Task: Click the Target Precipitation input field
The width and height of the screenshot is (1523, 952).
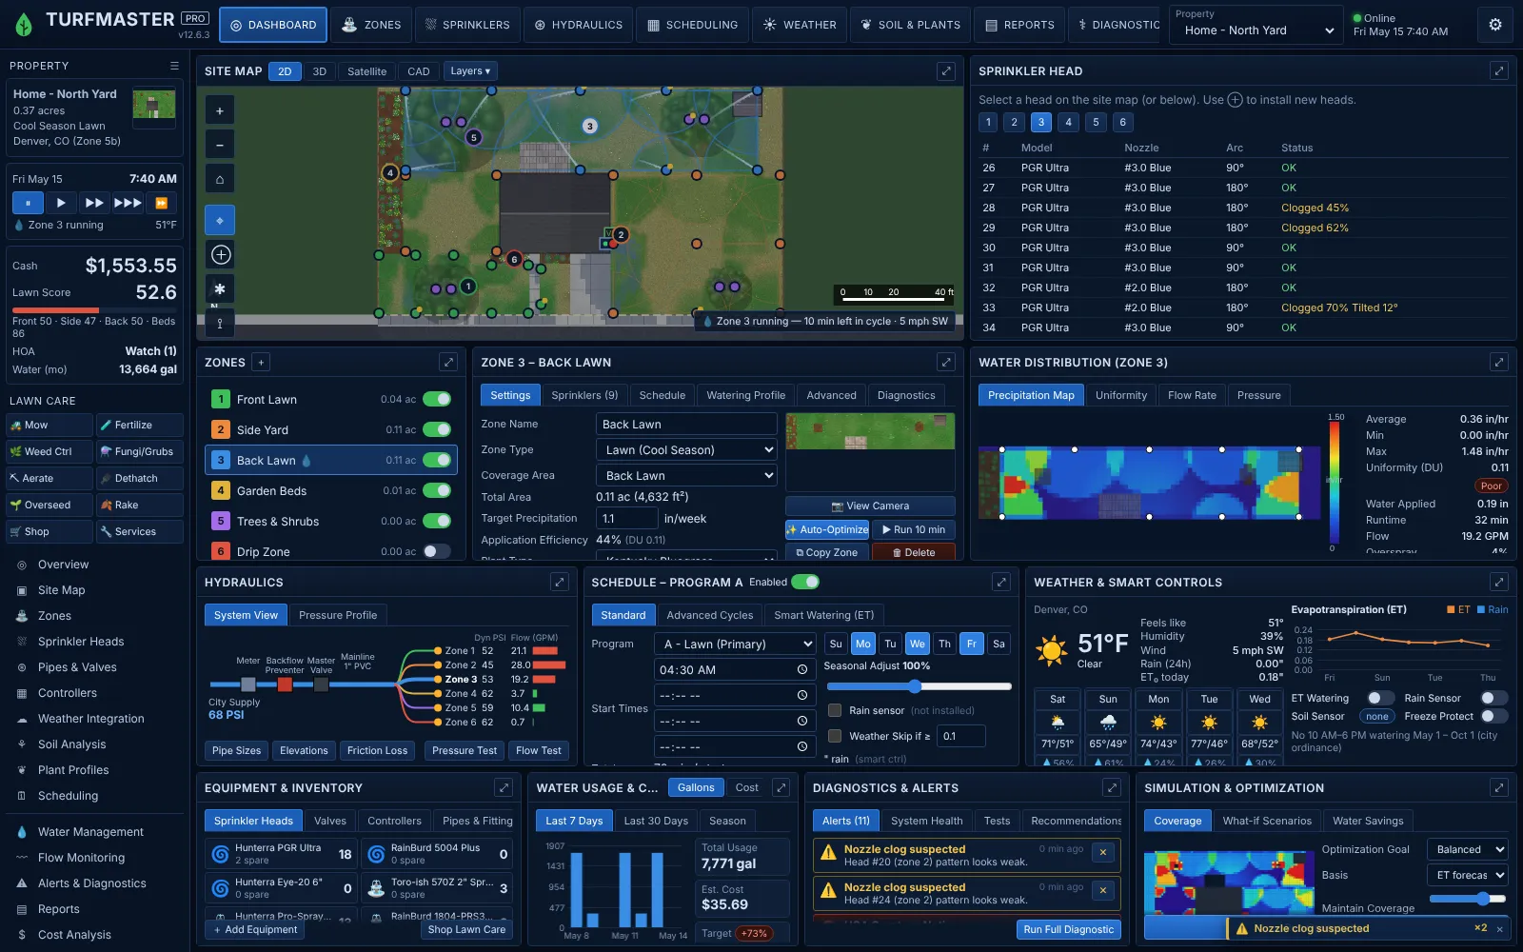Action: click(x=626, y=518)
